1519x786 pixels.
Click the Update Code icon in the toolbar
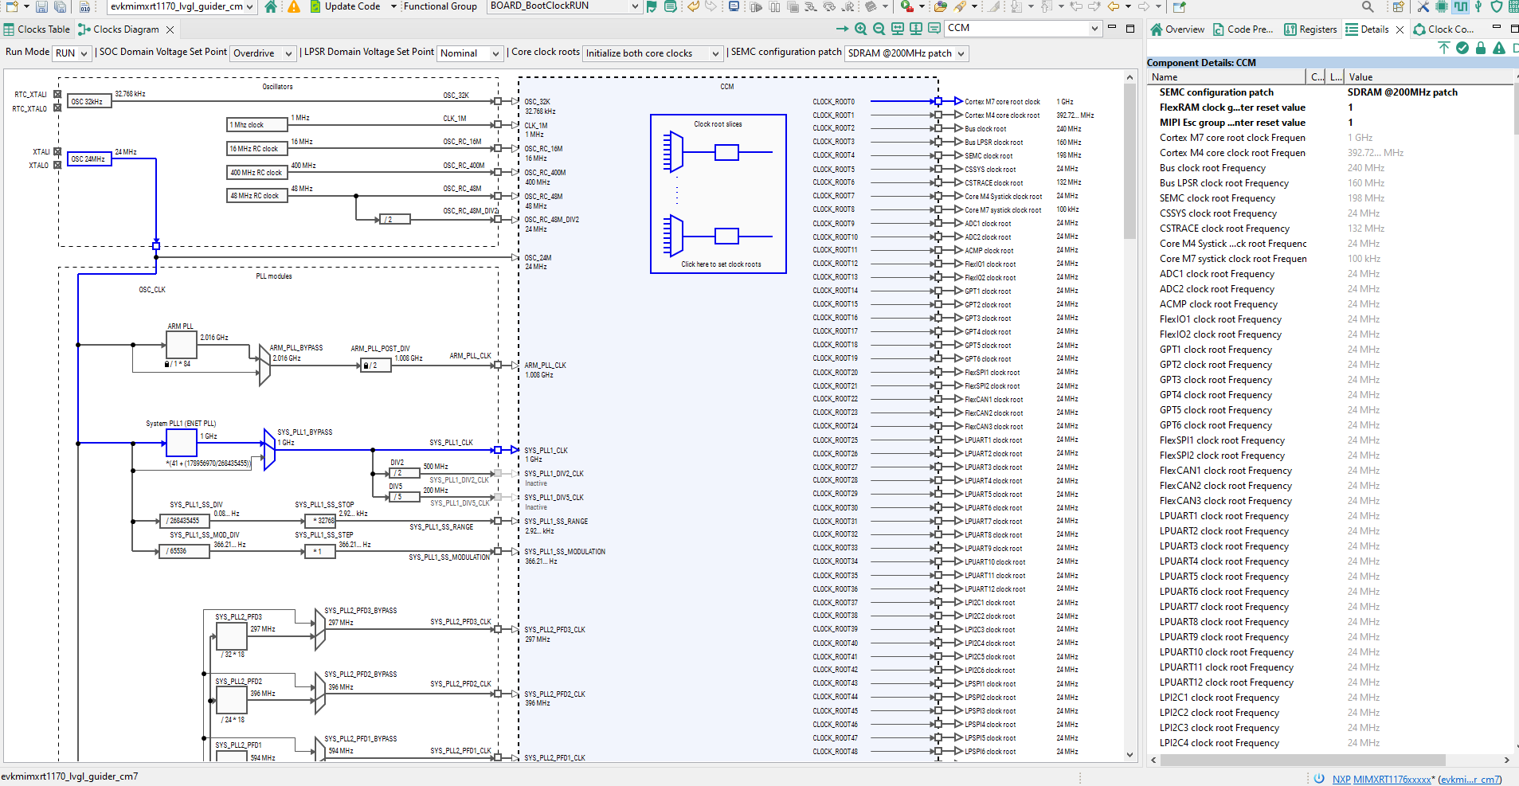coord(316,7)
